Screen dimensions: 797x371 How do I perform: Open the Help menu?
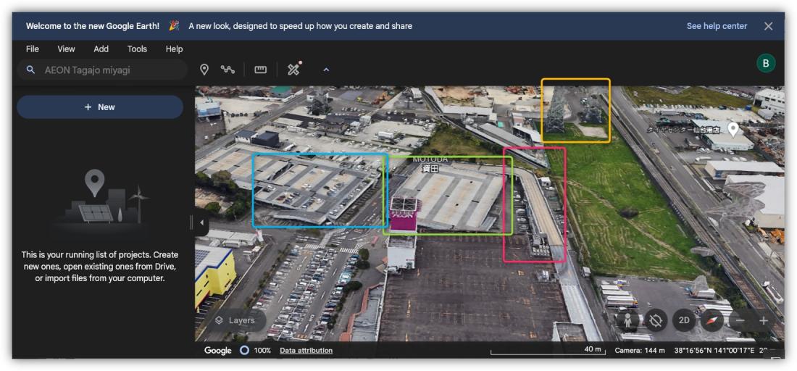[174, 49]
